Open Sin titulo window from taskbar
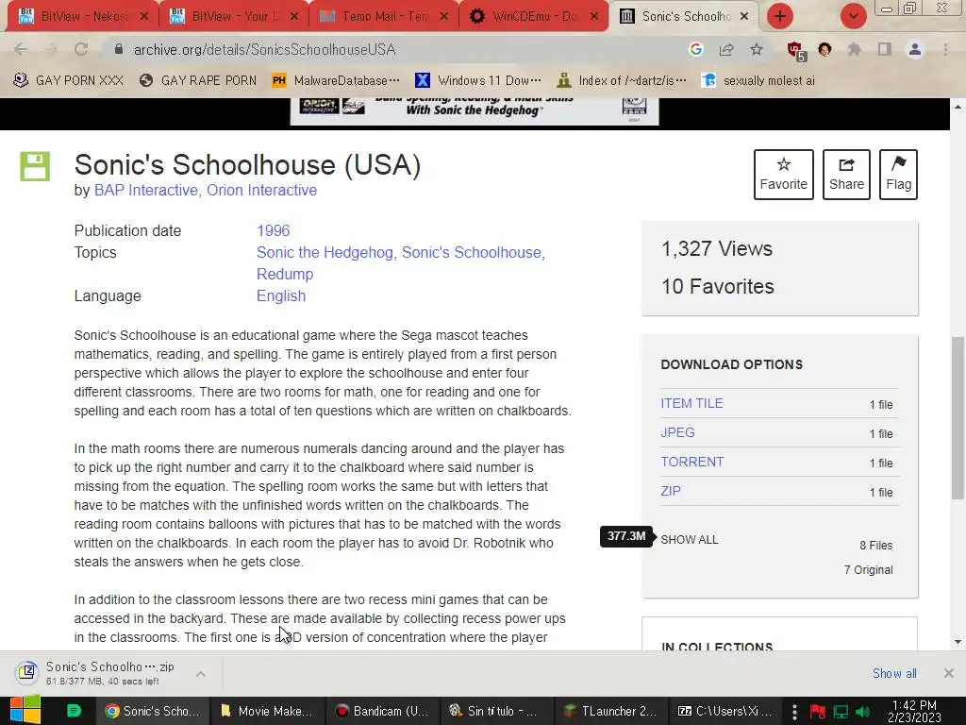 (496, 711)
